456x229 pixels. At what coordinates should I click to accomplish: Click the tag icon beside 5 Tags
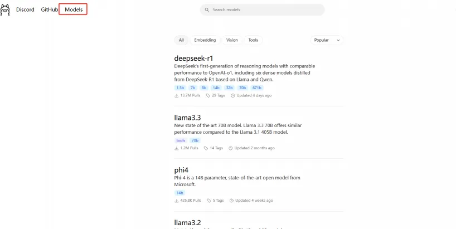(x=209, y=201)
